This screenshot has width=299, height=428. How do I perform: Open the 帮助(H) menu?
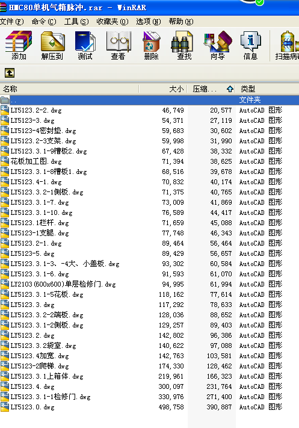pyautogui.click(x=181, y=21)
